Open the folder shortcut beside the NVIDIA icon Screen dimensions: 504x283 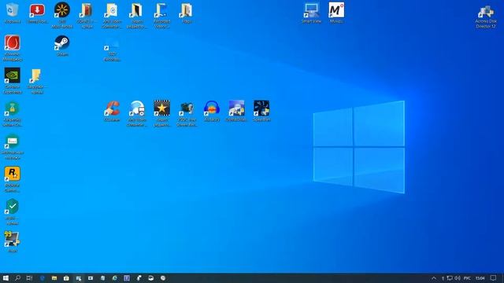pyautogui.click(x=37, y=75)
